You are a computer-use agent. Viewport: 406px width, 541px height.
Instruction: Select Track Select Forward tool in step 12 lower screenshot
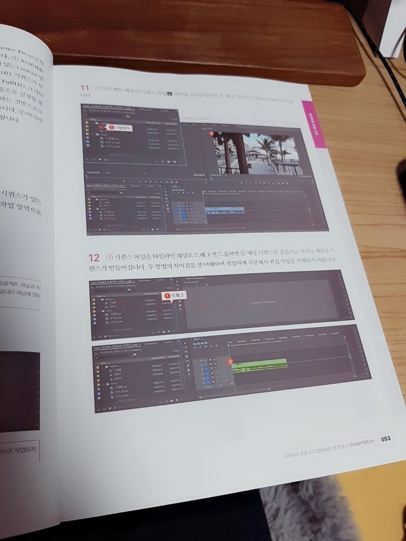point(186,348)
